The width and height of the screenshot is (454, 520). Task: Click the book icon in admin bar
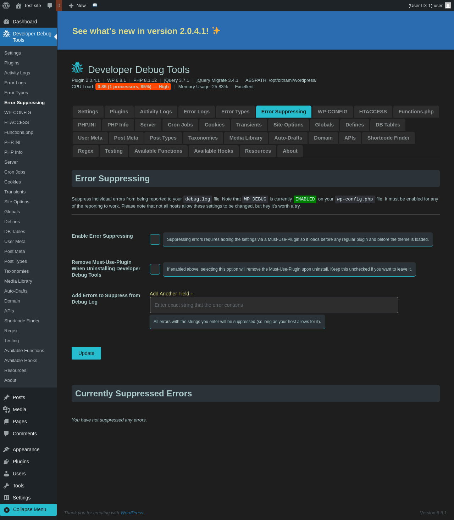[95, 5]
